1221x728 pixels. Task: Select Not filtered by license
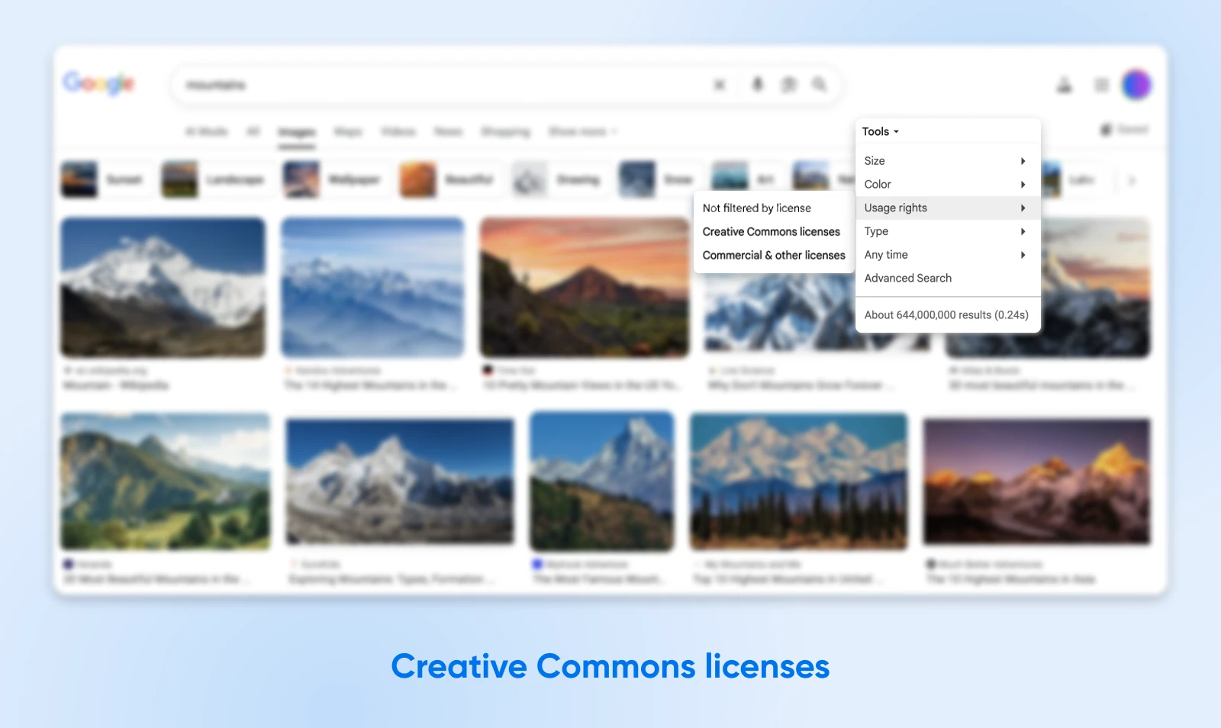click(756, 208)
